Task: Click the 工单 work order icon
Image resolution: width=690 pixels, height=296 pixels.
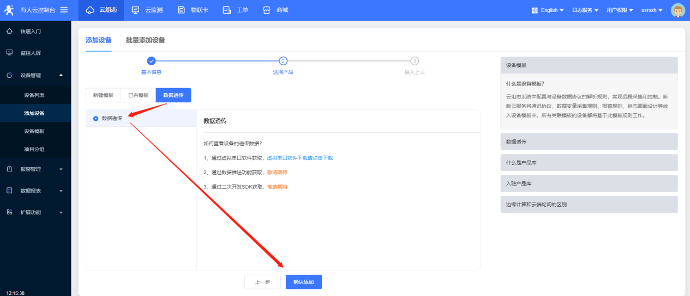Action: point(227,10)
